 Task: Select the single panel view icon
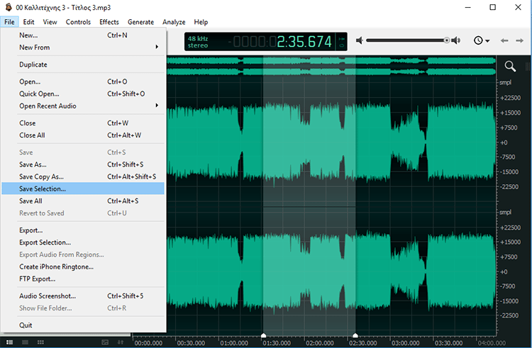25,342
